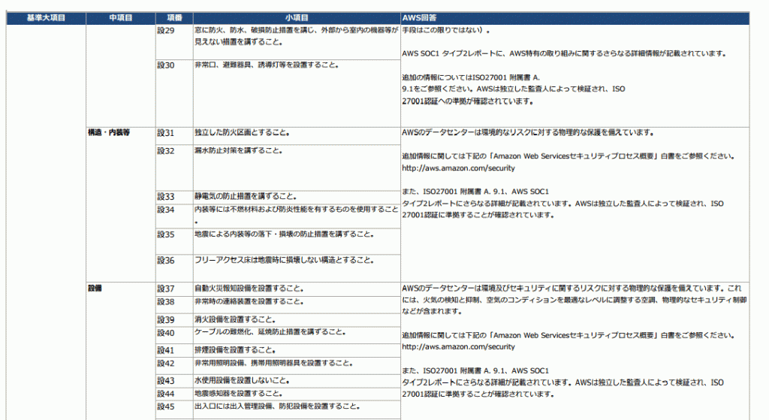Click the 非常口、避難器具、誘導灯 requirement text

(x=267, y=65)
